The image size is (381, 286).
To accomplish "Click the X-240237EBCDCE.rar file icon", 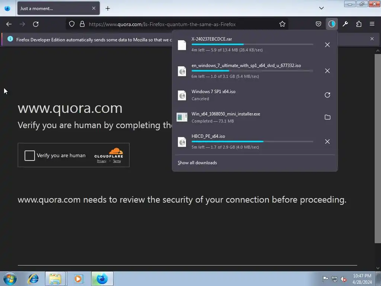I will click(x=182, y=45).
